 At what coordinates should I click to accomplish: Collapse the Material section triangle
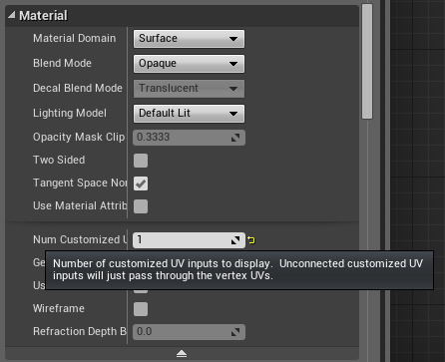coord(12,15)
